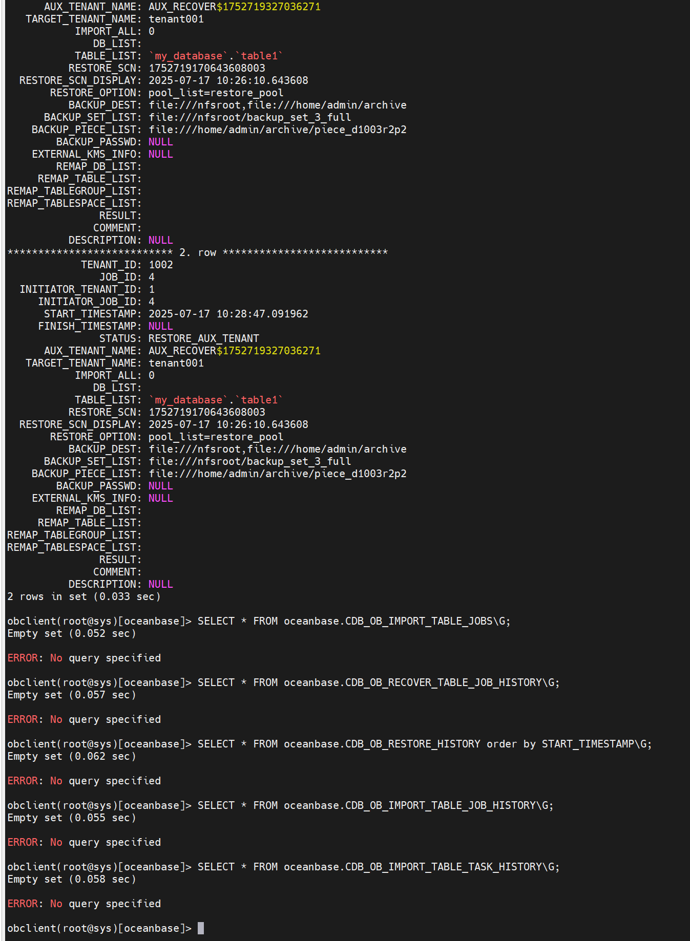Click the second row's BACKUP_PIECE_LIST file path
The width and height of the screenshot is (690, 941).
click(278, 474)
